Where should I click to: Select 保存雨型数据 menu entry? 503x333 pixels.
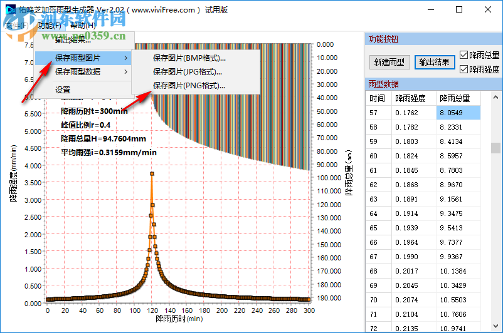coord(83,72)
